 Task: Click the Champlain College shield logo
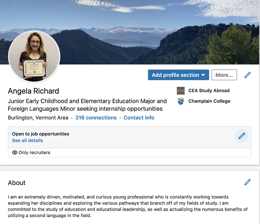click(x=181, y=101)
